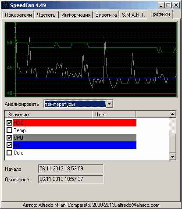Enable the Core checkbox
Image resolution: width=182 pixels, height=209 pixels.
(x=9, y=152)
